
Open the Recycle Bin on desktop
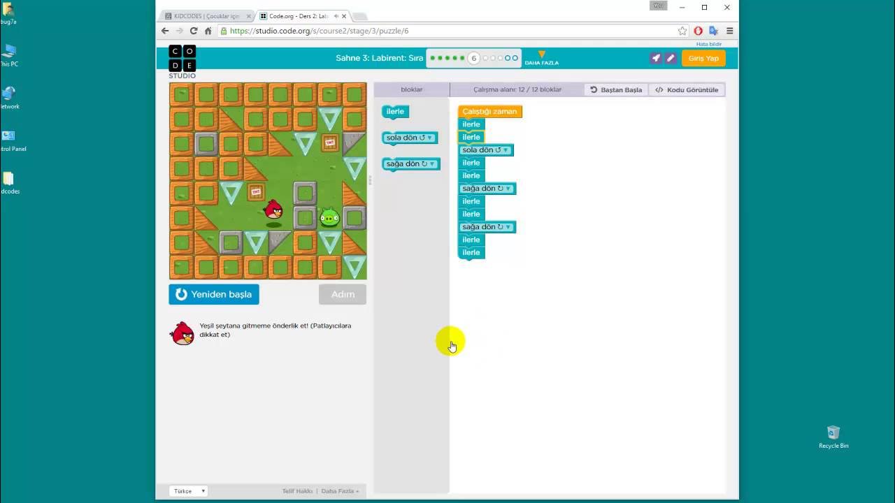[833, 437]
